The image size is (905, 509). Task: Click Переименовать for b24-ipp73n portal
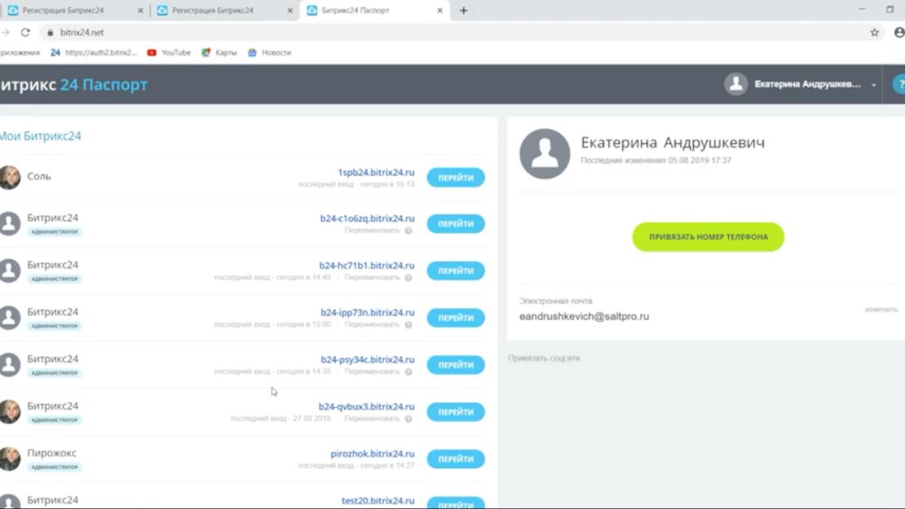coord(372,325)
